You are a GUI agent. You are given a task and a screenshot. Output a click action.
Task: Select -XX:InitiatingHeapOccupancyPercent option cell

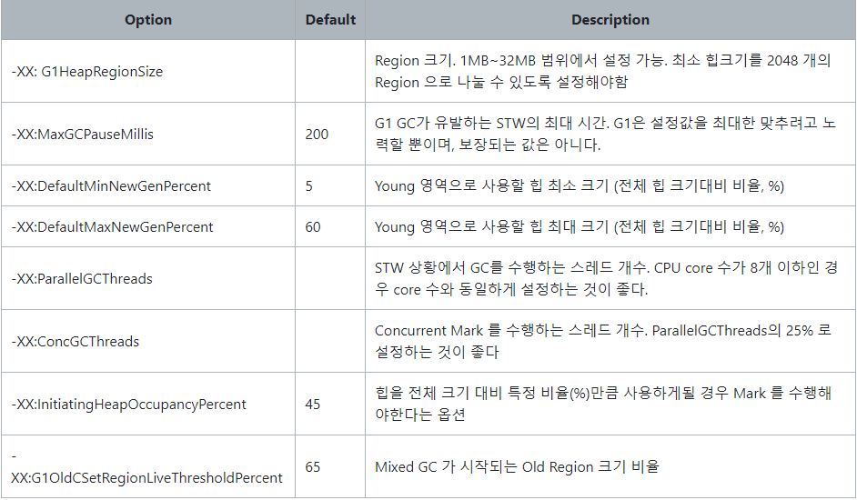pyautogui.click(x=148, y=404)
